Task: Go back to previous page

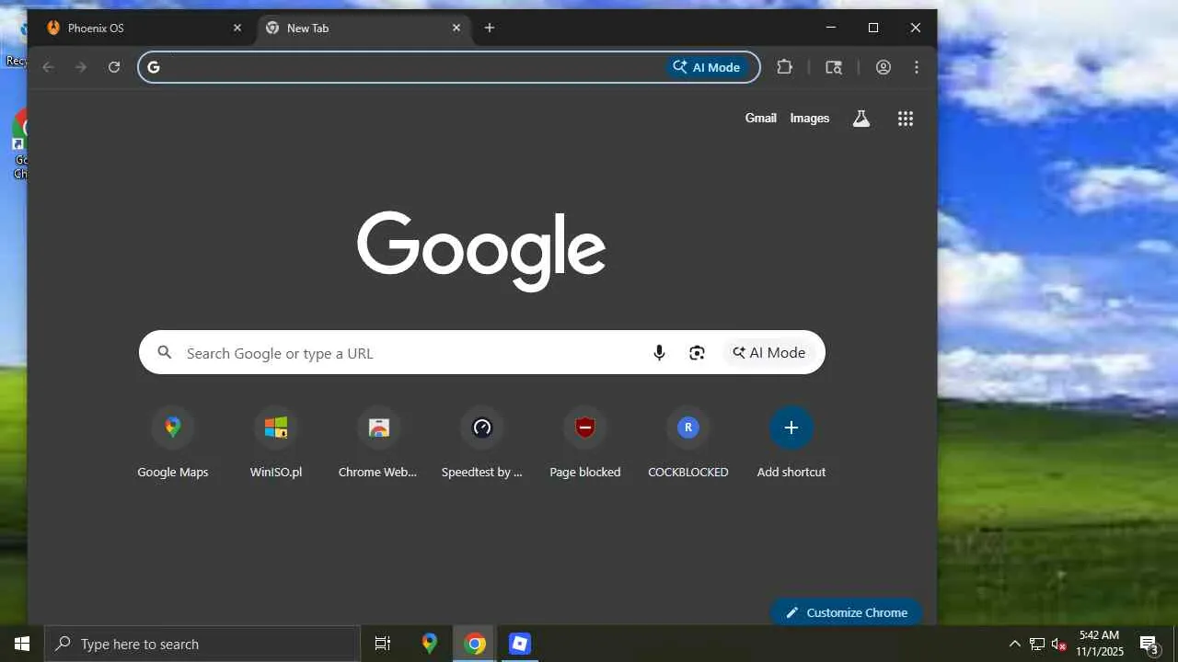Action: 48,67
